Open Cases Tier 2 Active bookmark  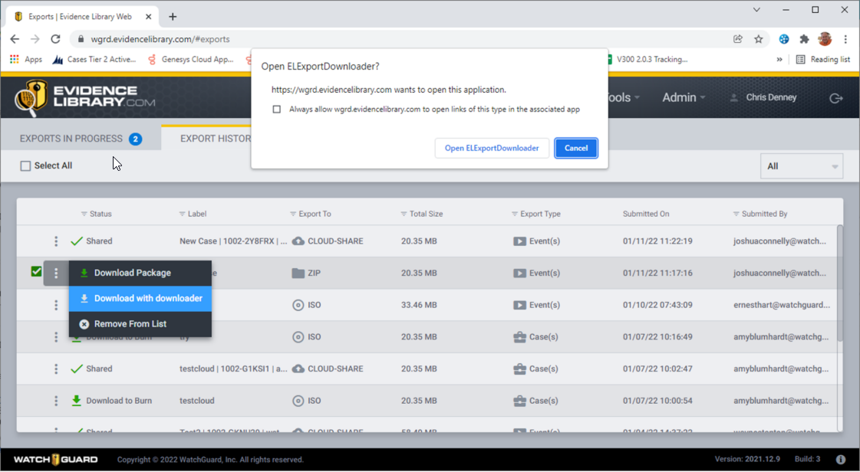pyautogui.click(x=94, y=59)
